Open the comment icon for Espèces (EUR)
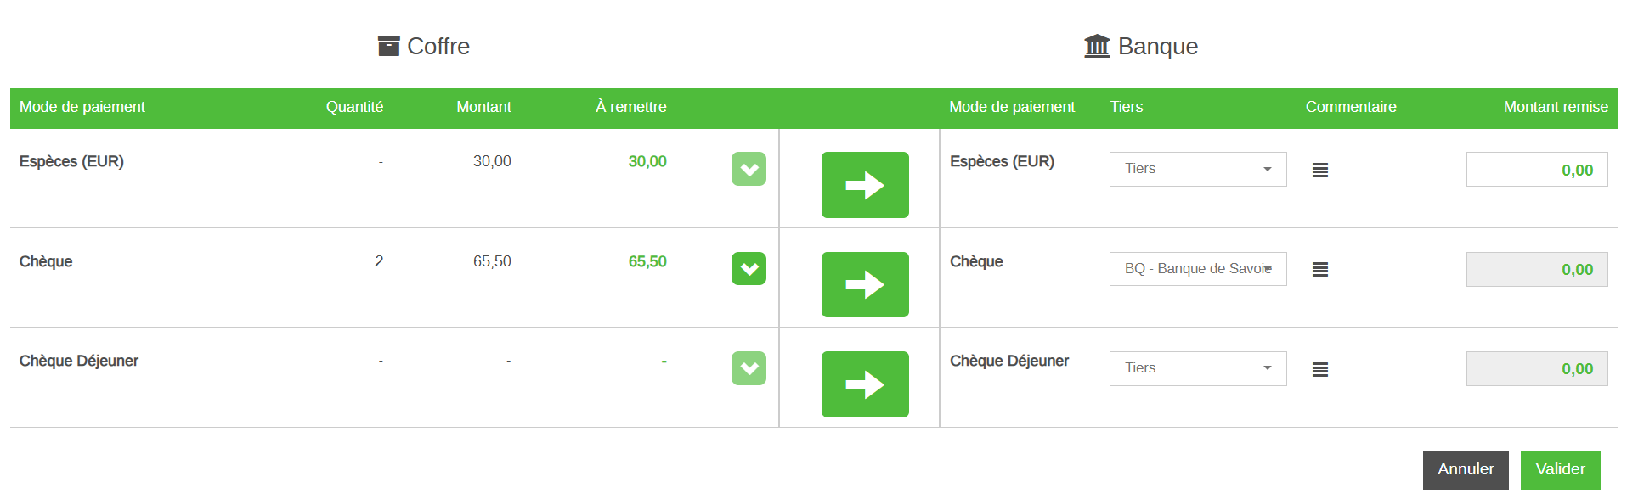Screen dimensions: 1627x504 (1319, 170)
